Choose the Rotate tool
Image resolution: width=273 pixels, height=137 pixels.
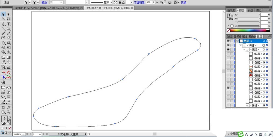pyautogui.click(x=3, y=43)
